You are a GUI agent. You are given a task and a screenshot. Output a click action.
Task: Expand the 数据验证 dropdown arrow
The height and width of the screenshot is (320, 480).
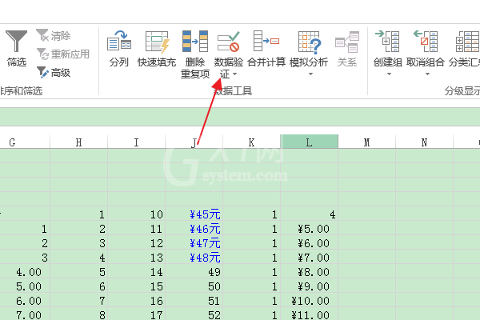(234, 74)
